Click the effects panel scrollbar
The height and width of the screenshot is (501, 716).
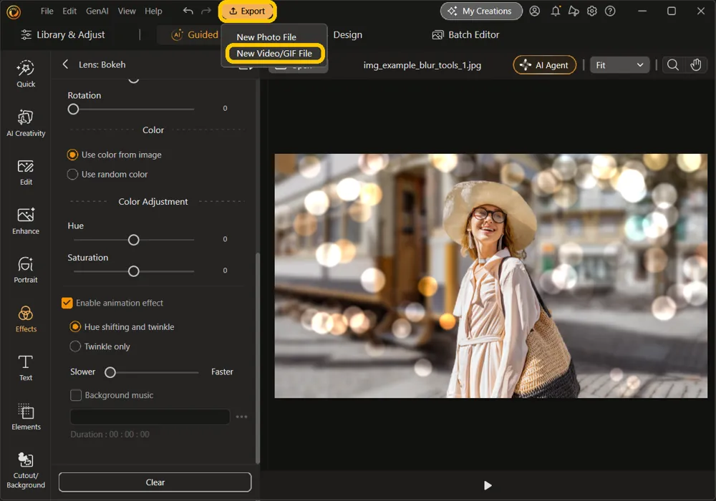click(258, 358)
